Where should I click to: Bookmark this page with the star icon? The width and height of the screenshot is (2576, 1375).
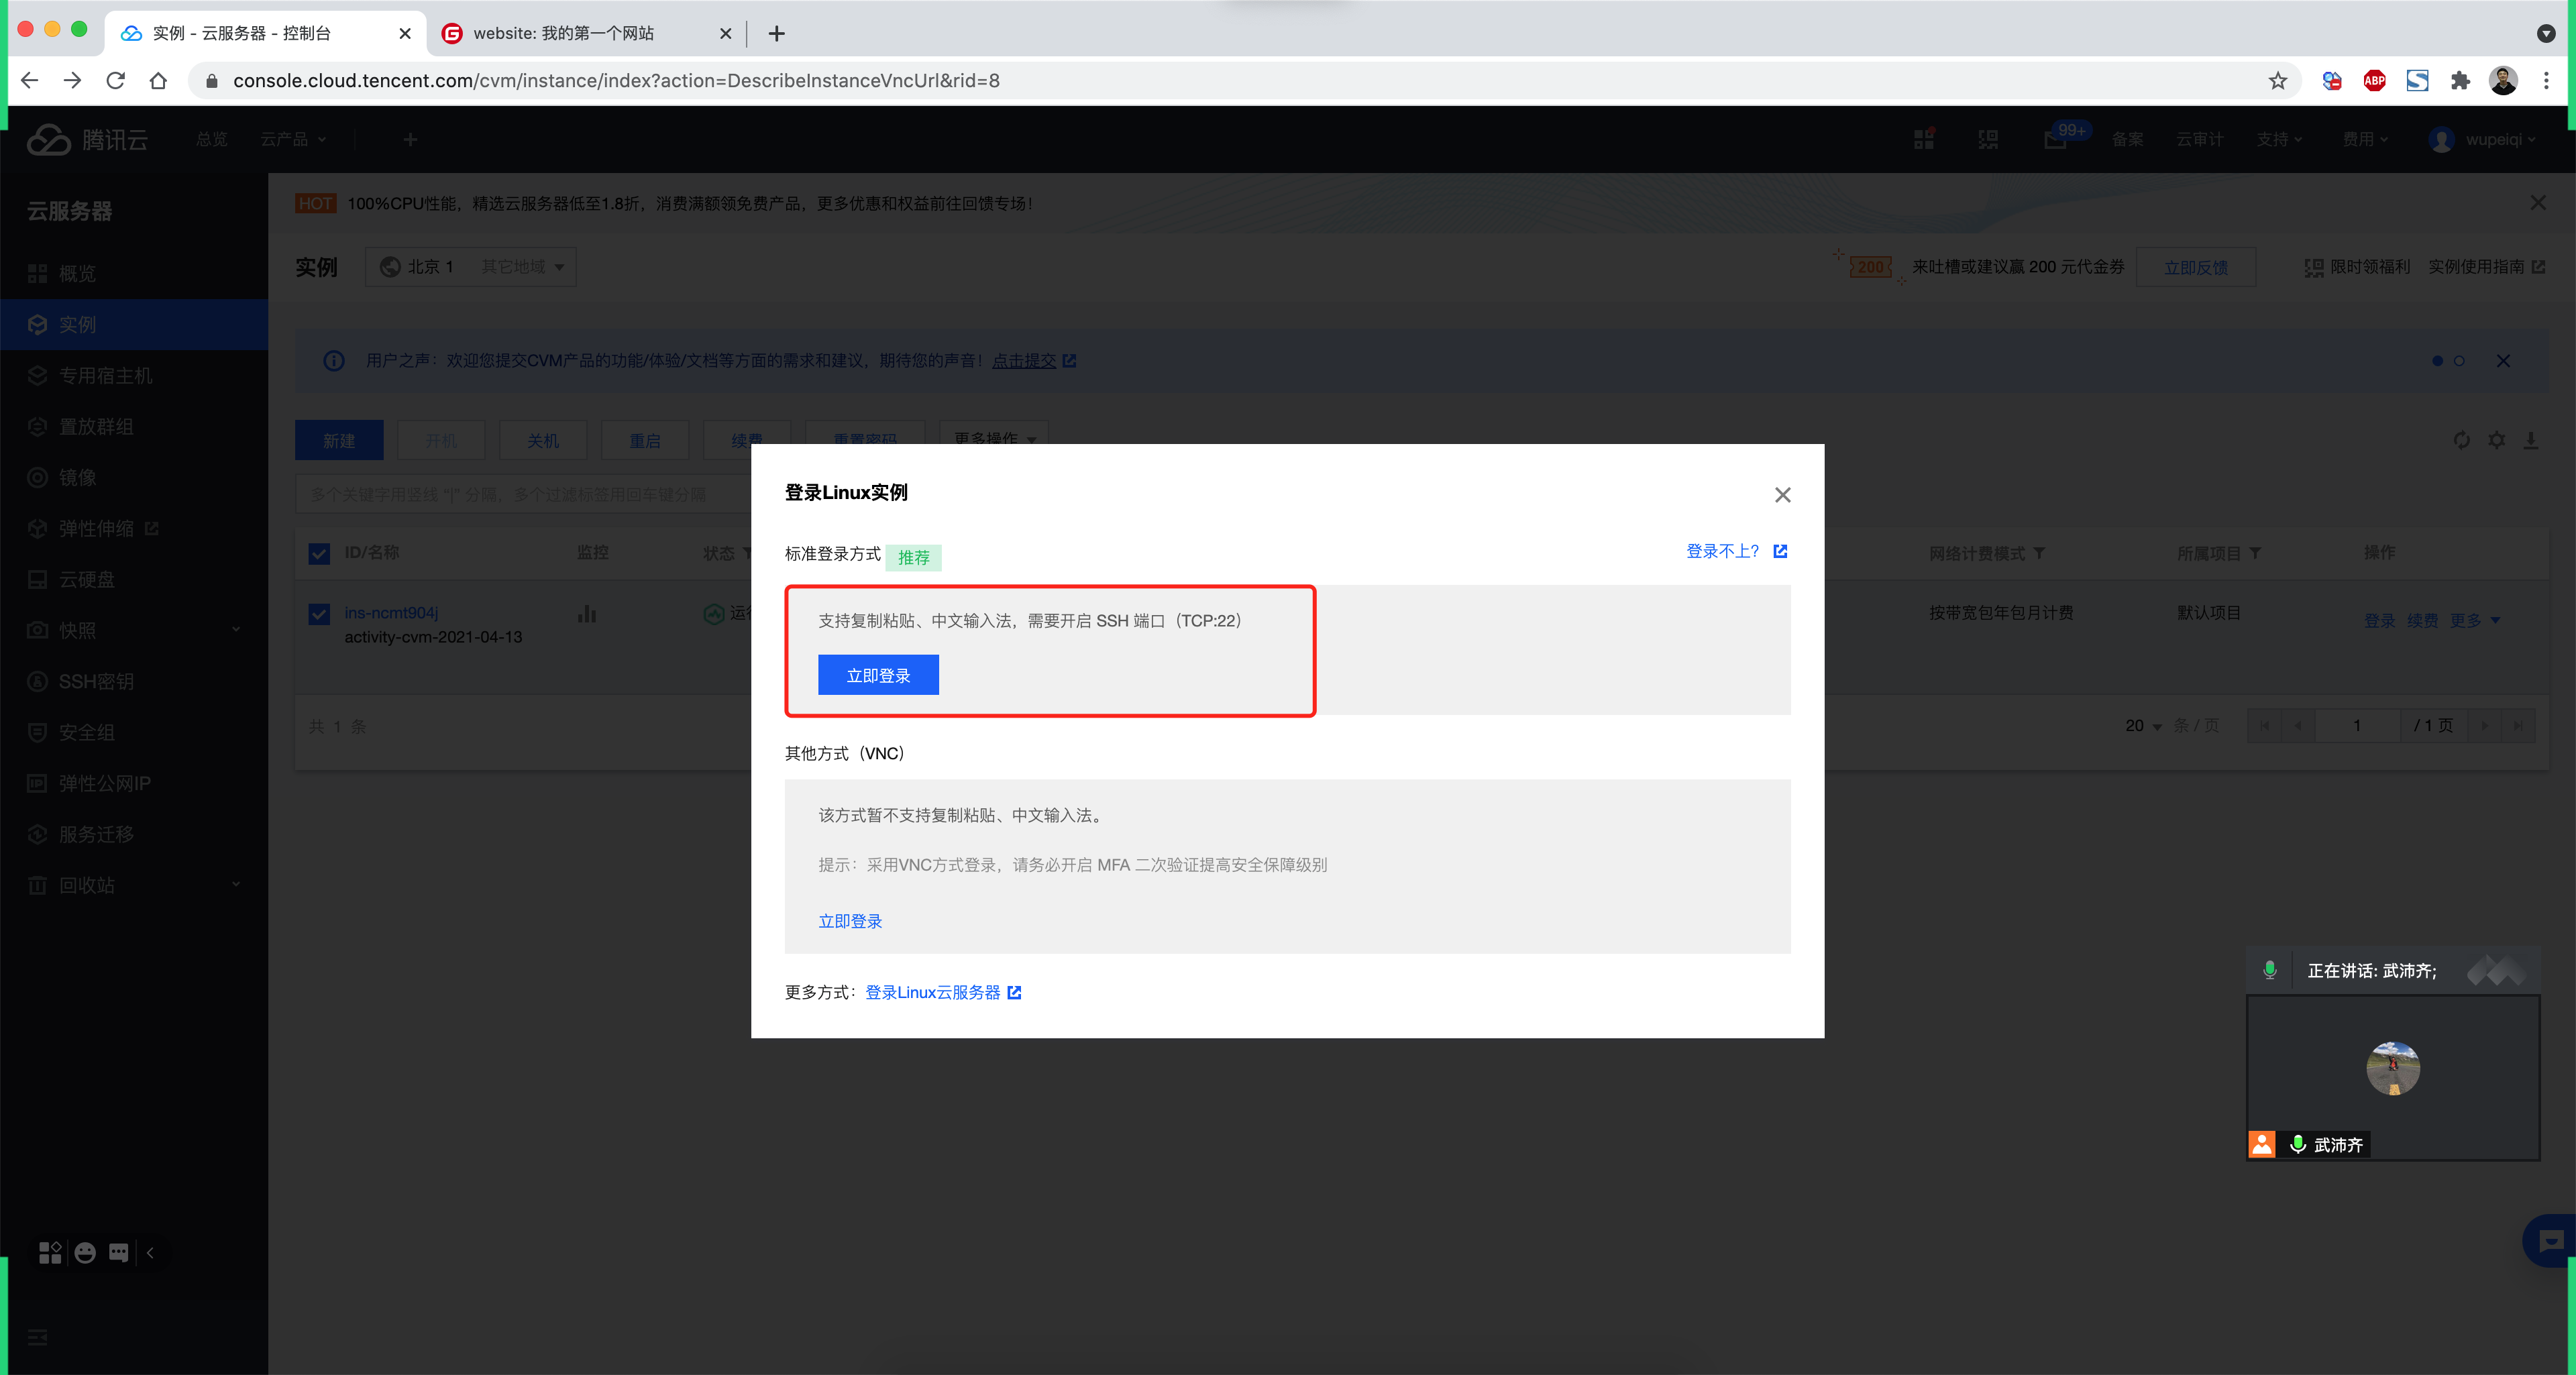(x=2277, y=81)
